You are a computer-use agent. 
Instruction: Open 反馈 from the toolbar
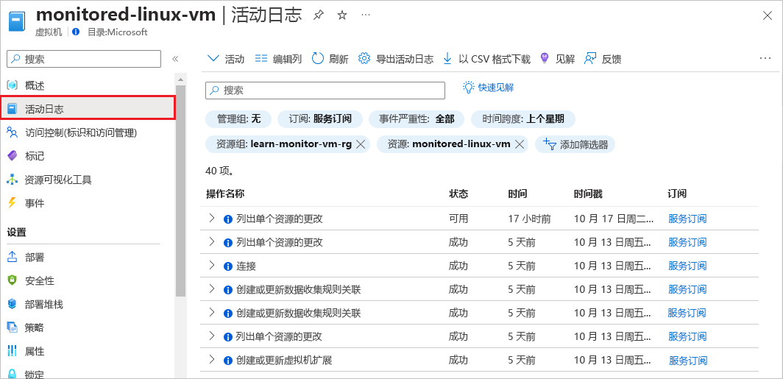[603, 59]
